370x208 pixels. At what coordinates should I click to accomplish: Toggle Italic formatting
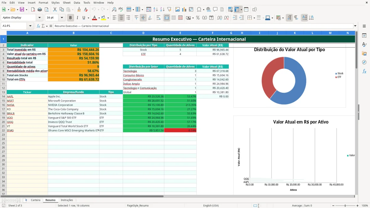(x=77, y=18)
